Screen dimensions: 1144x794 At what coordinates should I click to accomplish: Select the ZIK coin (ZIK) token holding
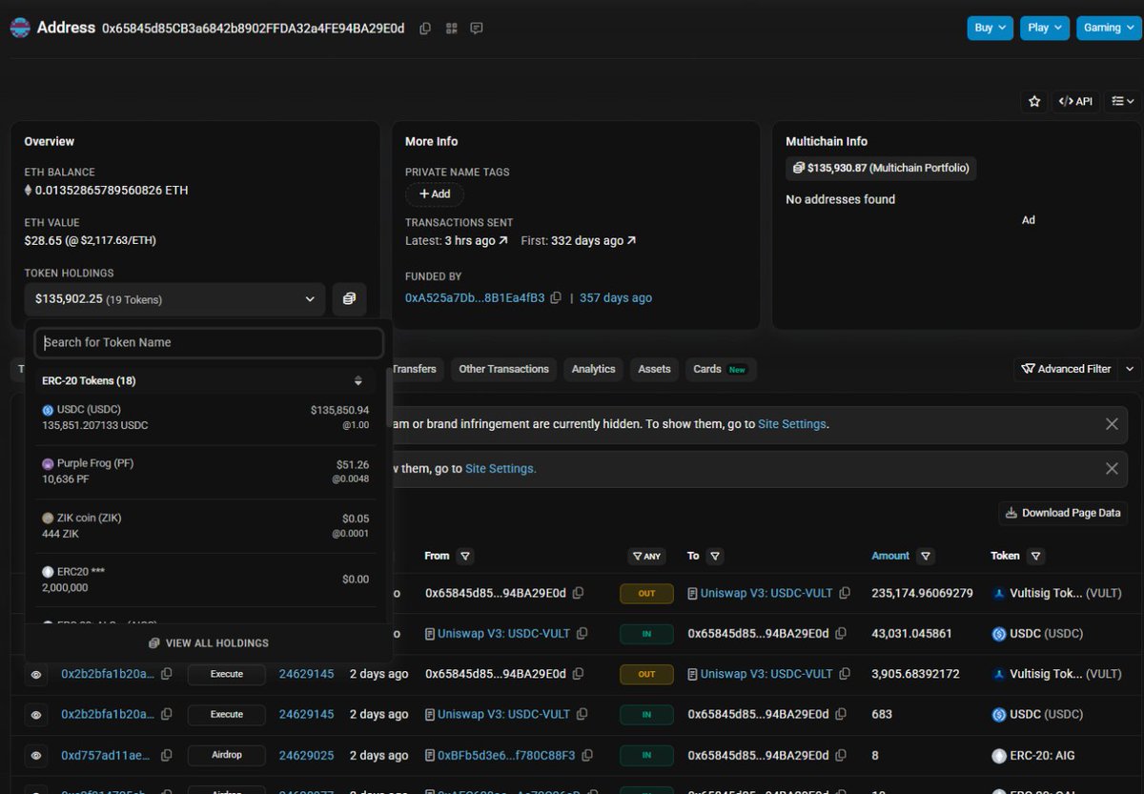[205, 526]
